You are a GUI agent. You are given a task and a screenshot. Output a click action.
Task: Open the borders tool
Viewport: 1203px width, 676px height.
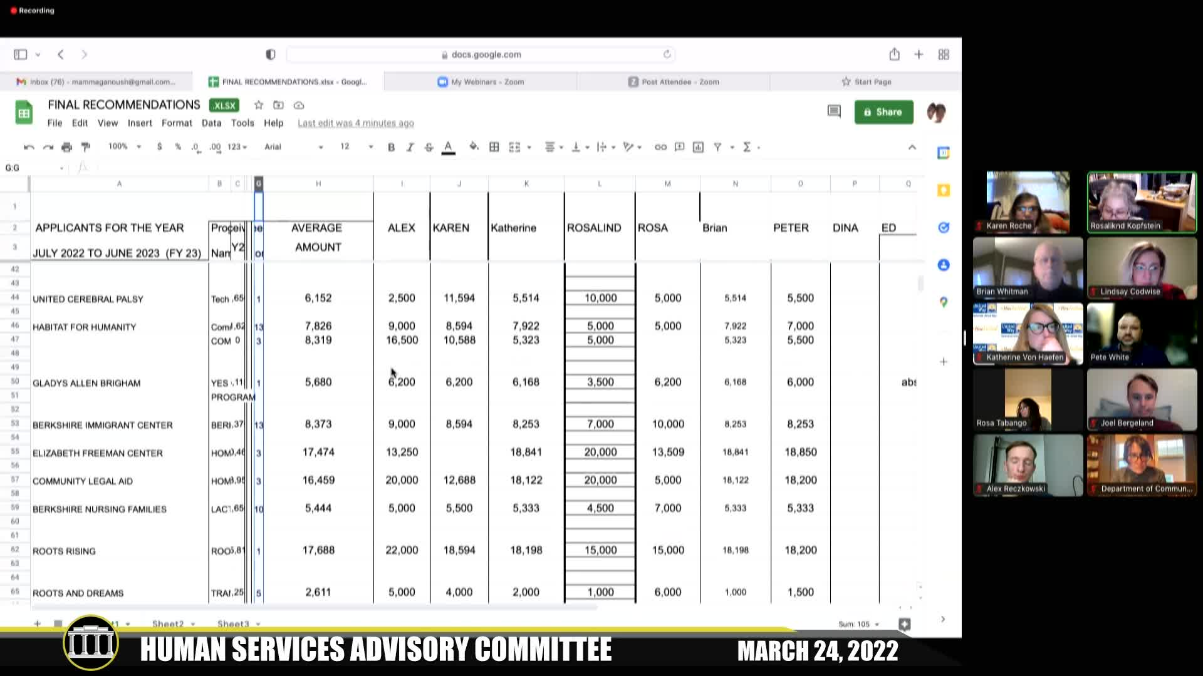click(x=494, y=147)
